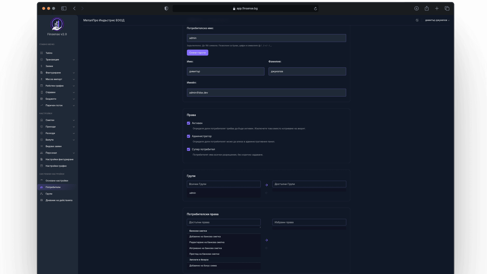487x274 pixels.
Task: Click the Масов импорт upload icon
Action: [x=42, y=79]
